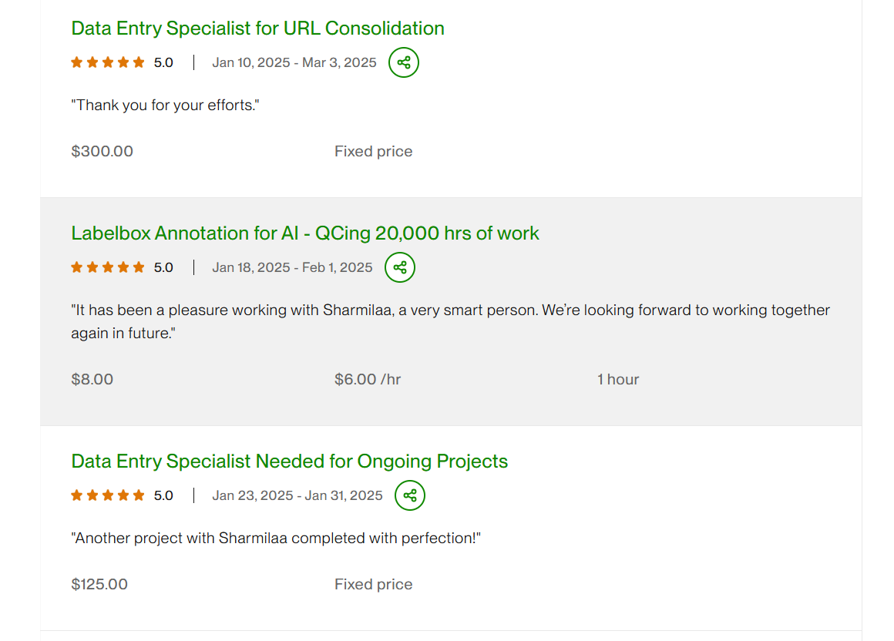Click the $6.00 /hr hourly rate
The height and width of the screenshot is (641, 894).
point(368,379)
